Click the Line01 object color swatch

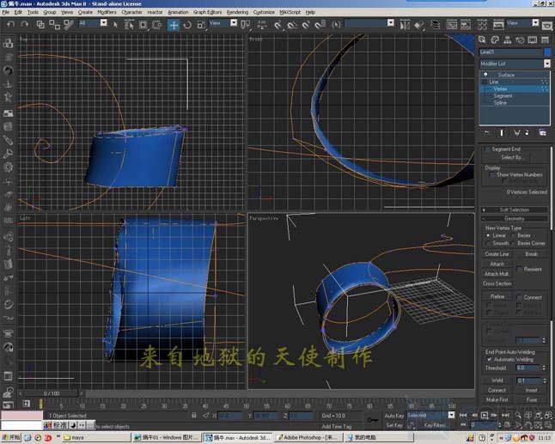547,52
